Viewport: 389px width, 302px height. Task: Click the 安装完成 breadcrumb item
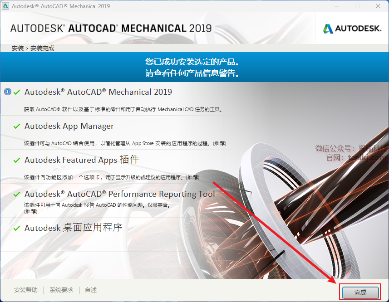point(42,48)
